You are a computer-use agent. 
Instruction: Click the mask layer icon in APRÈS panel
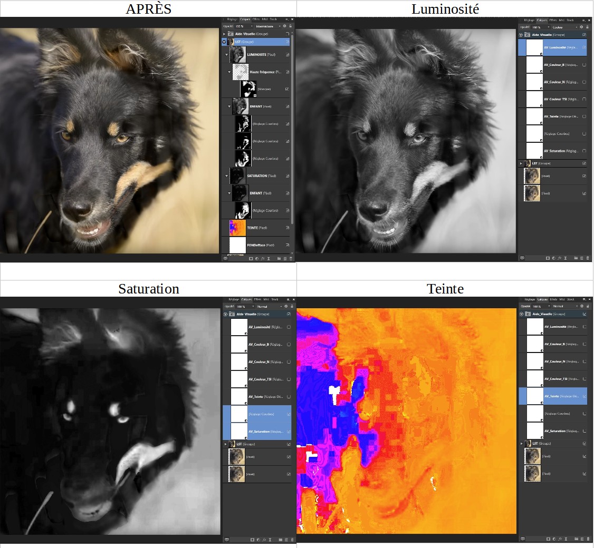coord(251,259)
